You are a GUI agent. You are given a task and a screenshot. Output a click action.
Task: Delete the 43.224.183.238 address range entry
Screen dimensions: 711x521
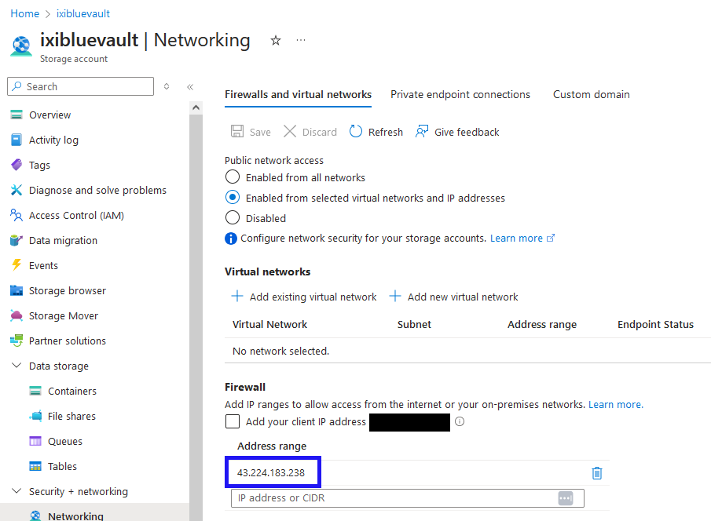[x=597, y=472]
